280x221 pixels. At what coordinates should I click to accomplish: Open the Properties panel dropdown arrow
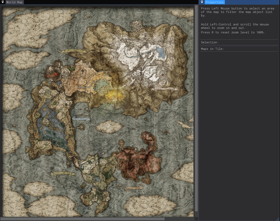[x=202, y=2]
